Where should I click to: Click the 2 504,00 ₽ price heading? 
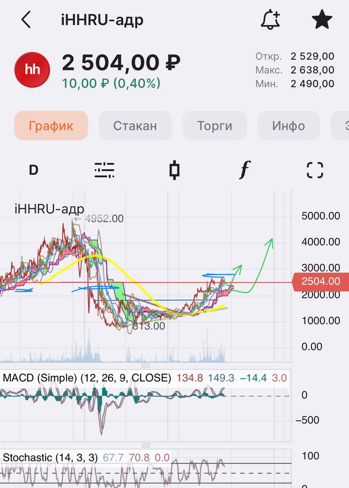point(121,63)
